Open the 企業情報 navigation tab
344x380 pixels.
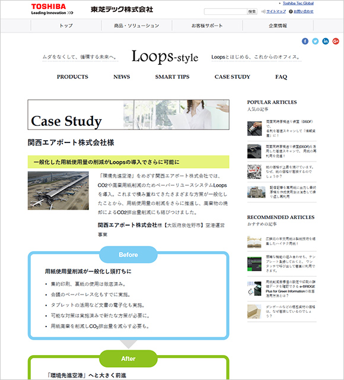click(x=278, y=26)
